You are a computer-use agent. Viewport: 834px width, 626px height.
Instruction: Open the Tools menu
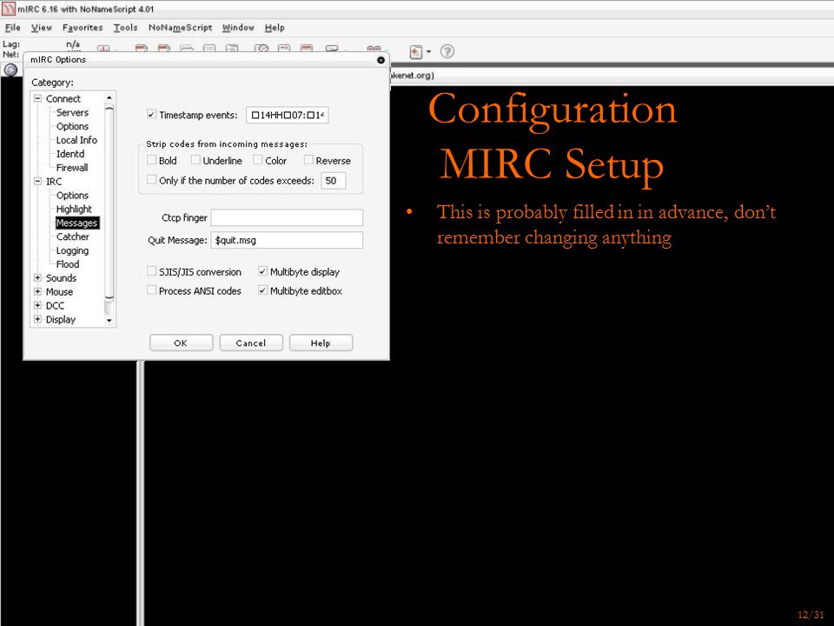(125, 28)
